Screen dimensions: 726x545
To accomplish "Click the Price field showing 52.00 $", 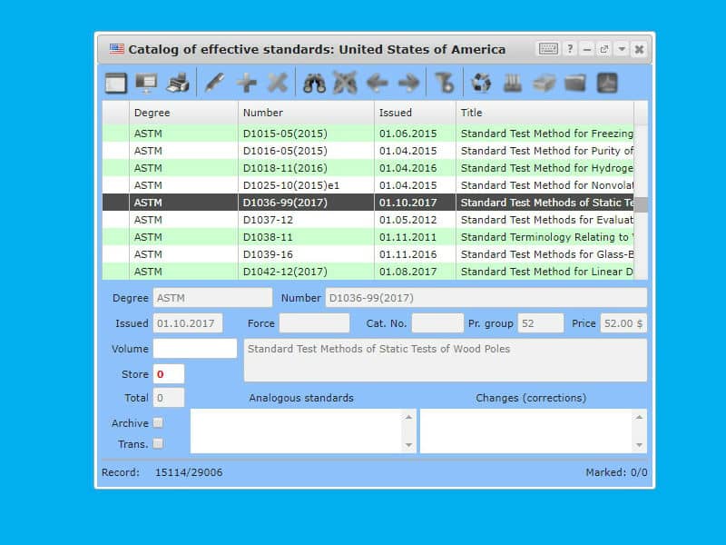I will coord(623,323).
